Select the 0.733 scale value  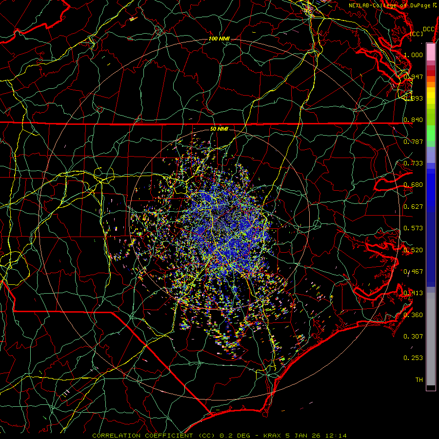point(413,163)
